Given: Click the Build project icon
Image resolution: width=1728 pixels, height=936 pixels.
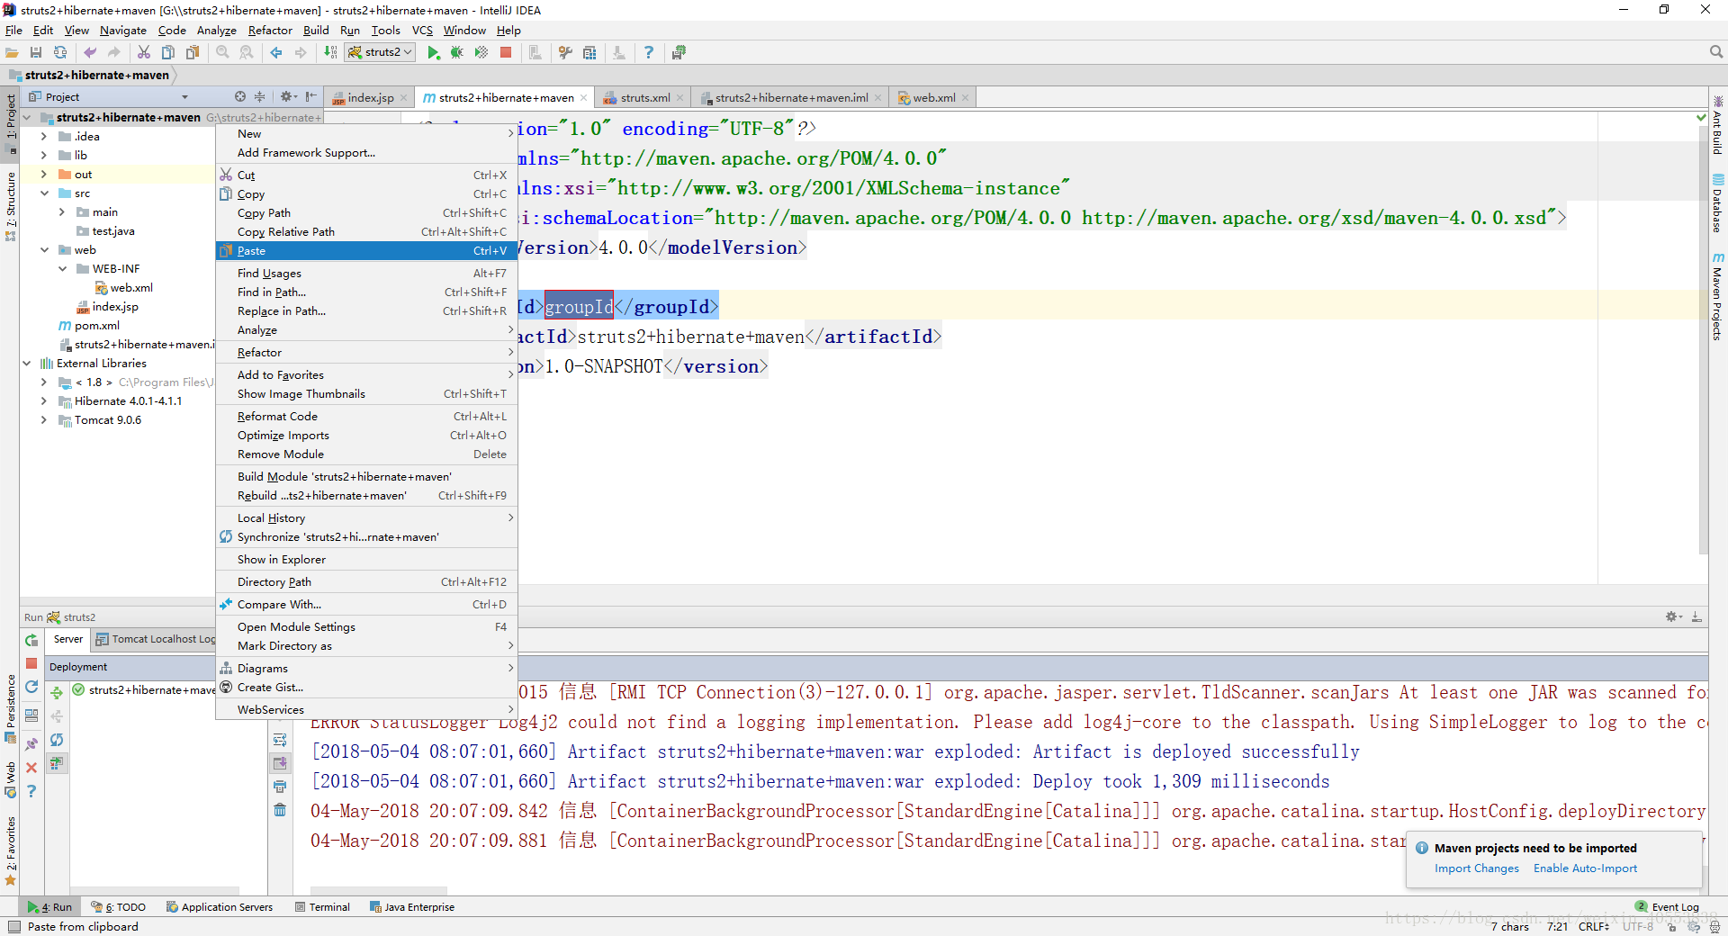Looking at the screenshot, I should 330,52.
